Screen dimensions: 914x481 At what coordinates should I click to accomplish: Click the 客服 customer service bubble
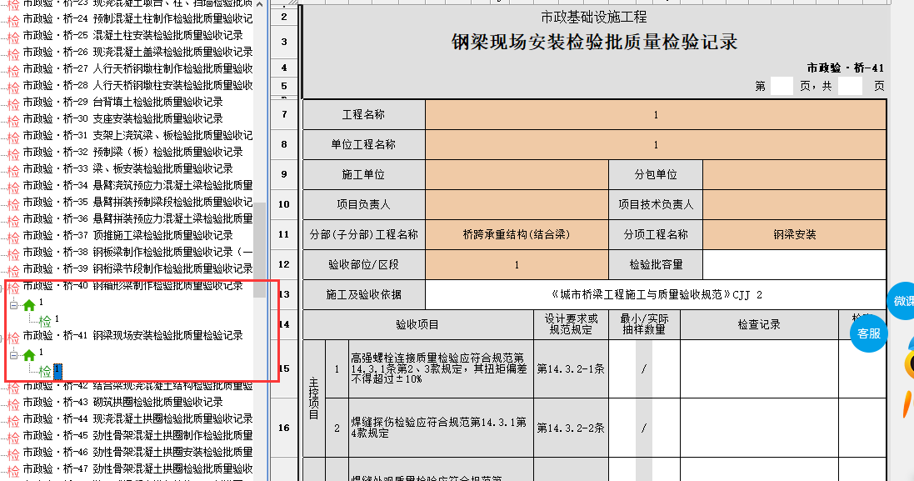coord(869,333)
